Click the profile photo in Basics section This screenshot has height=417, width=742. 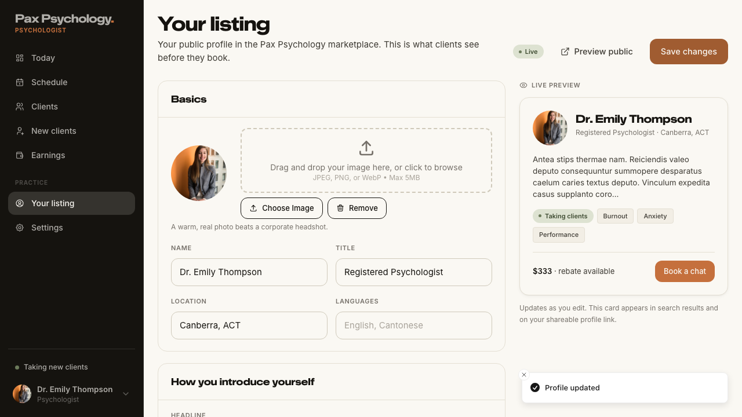click(199, 173)
